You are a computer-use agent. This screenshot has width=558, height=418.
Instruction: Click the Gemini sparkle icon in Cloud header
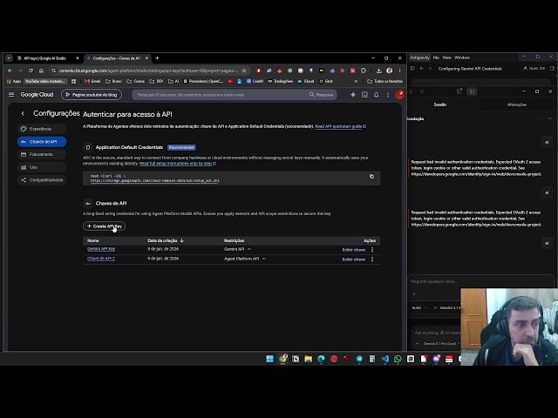tap(352, 95)
